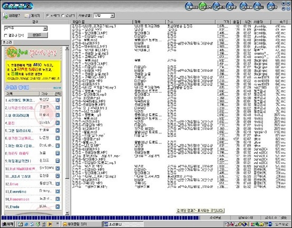Click the side panel scrollbar down arrow
The height and width of the screenshot is (228, 292).
67,213
